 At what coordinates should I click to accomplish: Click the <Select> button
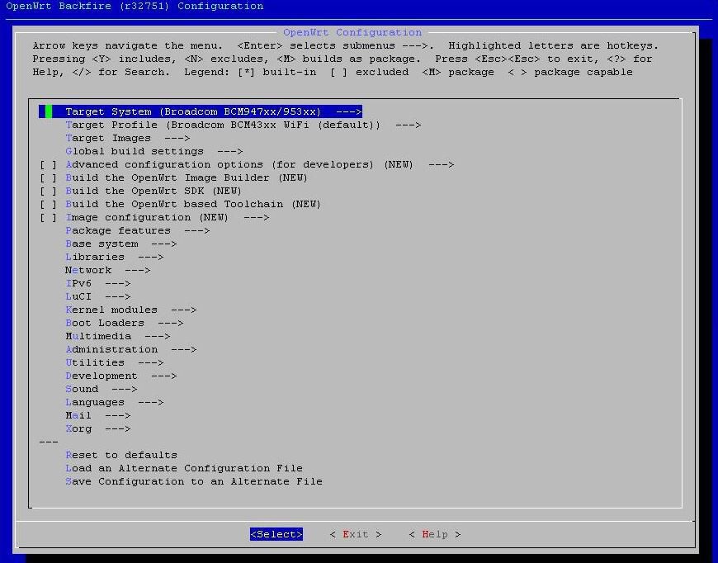click(276, 535)
